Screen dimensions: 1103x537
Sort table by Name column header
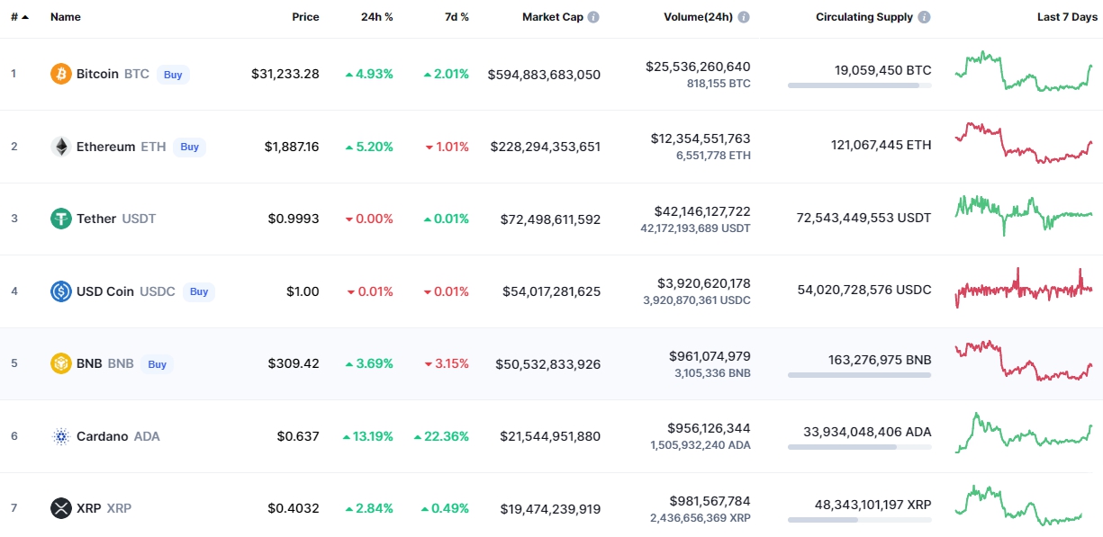click(x=66, y=17)
